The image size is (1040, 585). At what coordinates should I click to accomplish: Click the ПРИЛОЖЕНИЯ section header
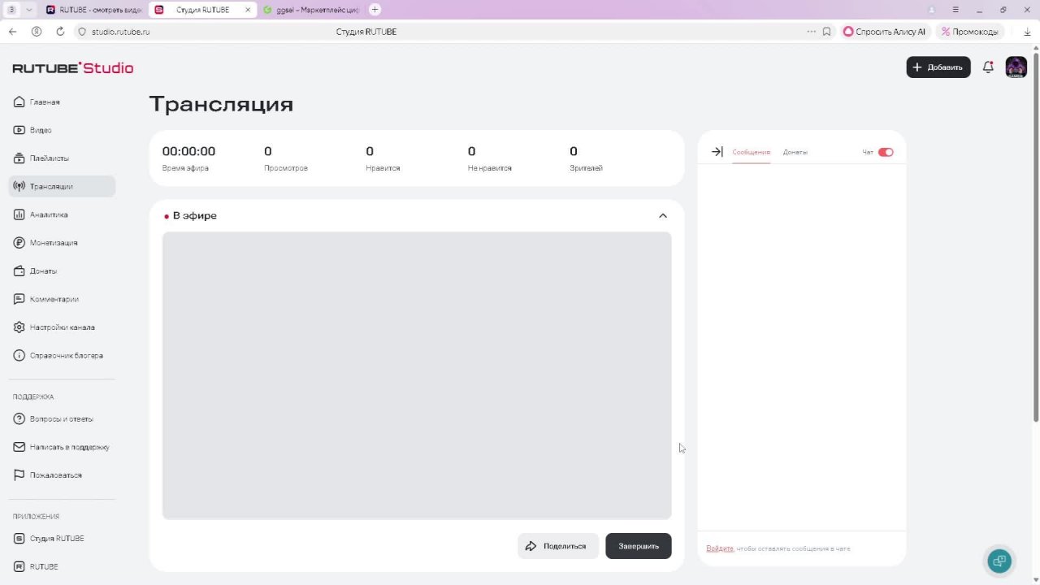pos(36,517)
